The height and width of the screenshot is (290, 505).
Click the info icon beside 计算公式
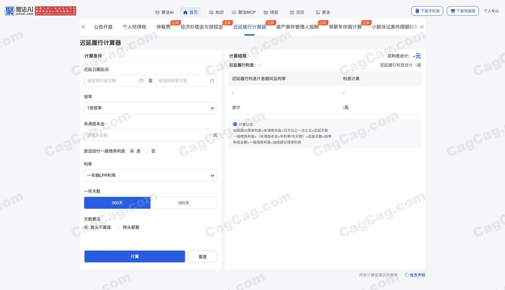[x=235, y=124]
